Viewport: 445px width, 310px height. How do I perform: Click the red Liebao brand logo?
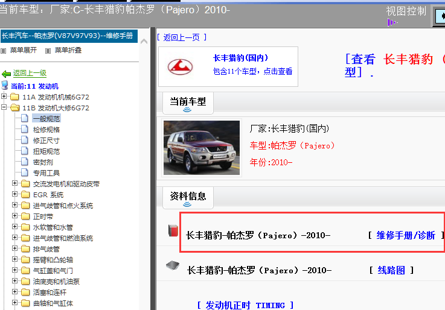[x=180, y=67]
